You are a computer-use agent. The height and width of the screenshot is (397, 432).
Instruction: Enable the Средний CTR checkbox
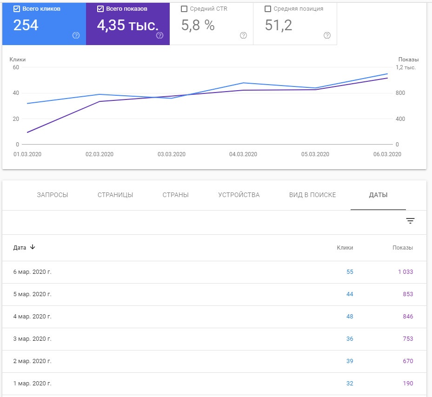click(184, 9)
